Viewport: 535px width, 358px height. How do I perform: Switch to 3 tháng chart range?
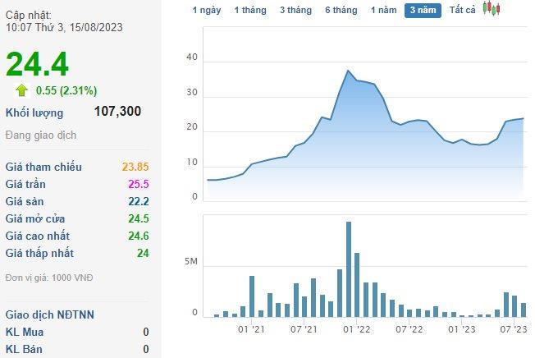point(295,11)
